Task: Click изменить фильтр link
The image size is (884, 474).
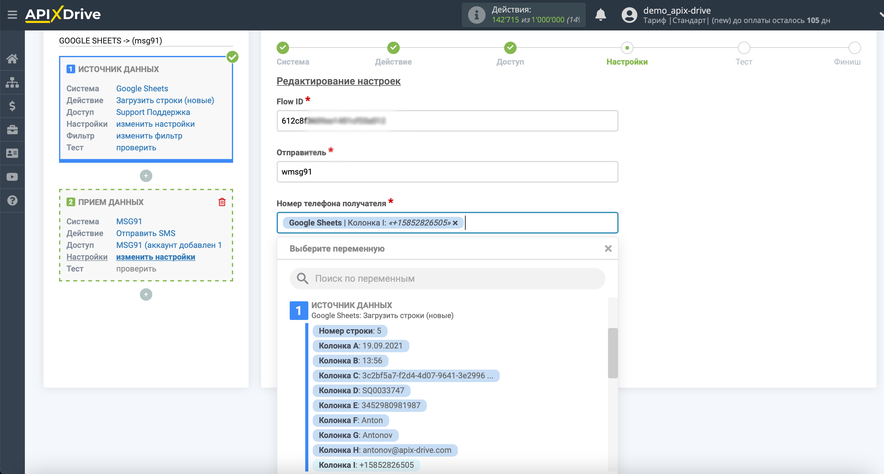Action: [x=149, y=136]
